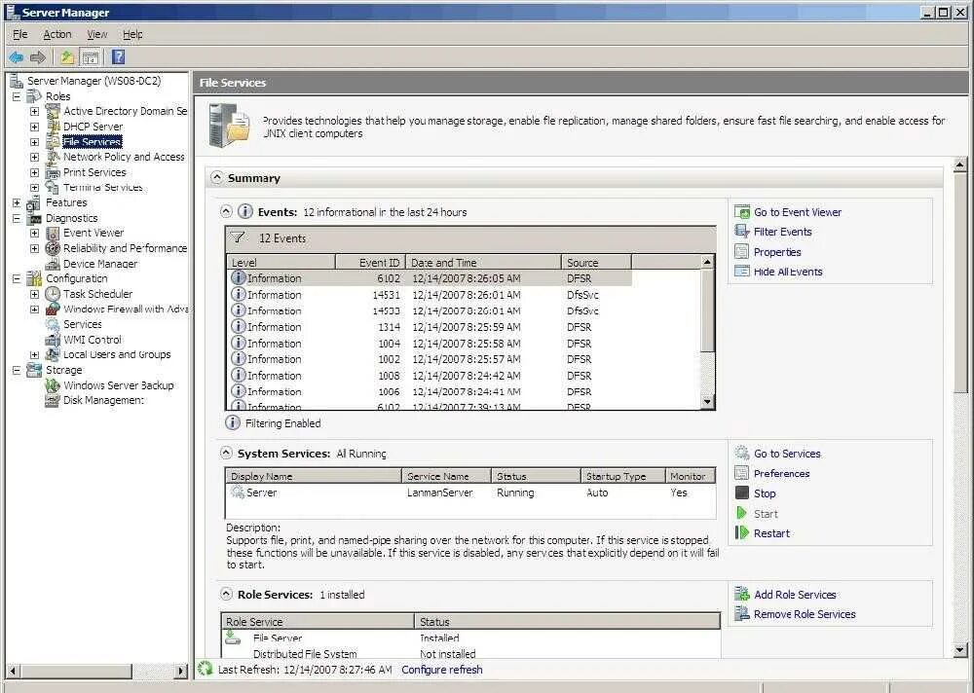Image resolution: width=974 pixels, height=693 pixels.
Task: Select the DHCP Server role in the tree
Action: pos(93,127)
